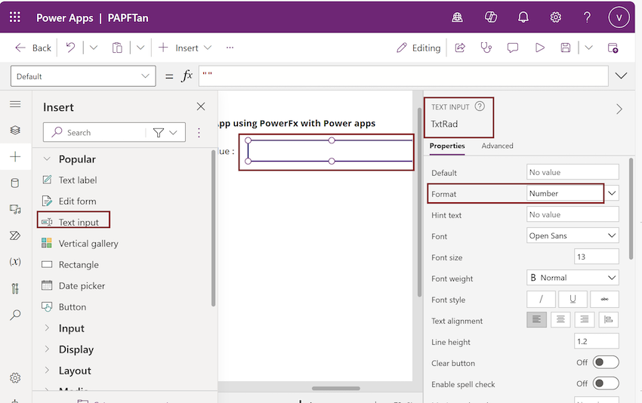
Task: Expand the Display category
Action: [x=47, y=349]
